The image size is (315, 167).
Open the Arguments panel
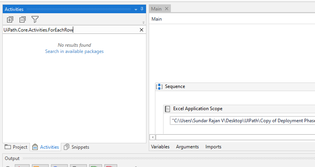tap(187, 147)
